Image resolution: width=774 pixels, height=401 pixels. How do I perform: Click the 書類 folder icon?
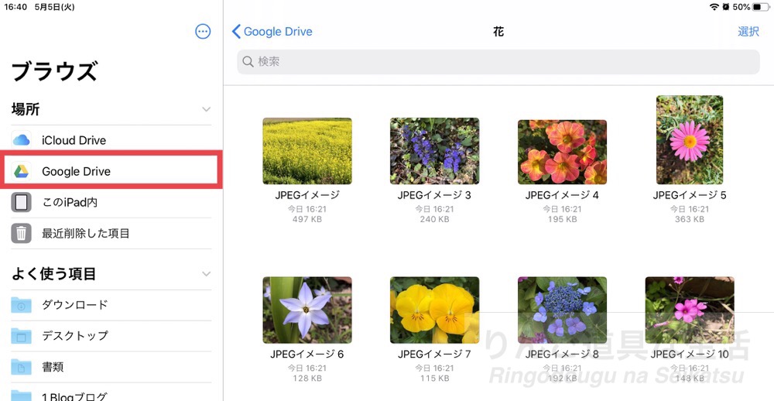[21, 367]
